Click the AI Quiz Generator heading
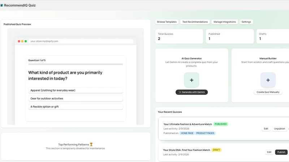289x162 pixels. (x=192, y=58)
